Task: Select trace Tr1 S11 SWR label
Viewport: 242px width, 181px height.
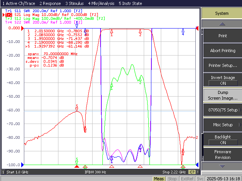Action: 44,11
